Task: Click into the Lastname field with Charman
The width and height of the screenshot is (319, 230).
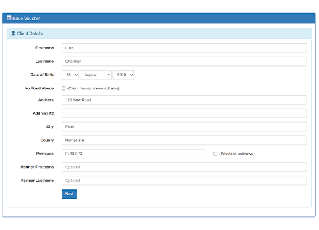Action: pos(184,62)
